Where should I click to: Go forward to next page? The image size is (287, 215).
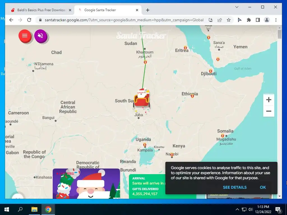pyautogui.click(x=20, y=20)
